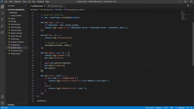Open color-bot.mjs file

click(15, 27)
